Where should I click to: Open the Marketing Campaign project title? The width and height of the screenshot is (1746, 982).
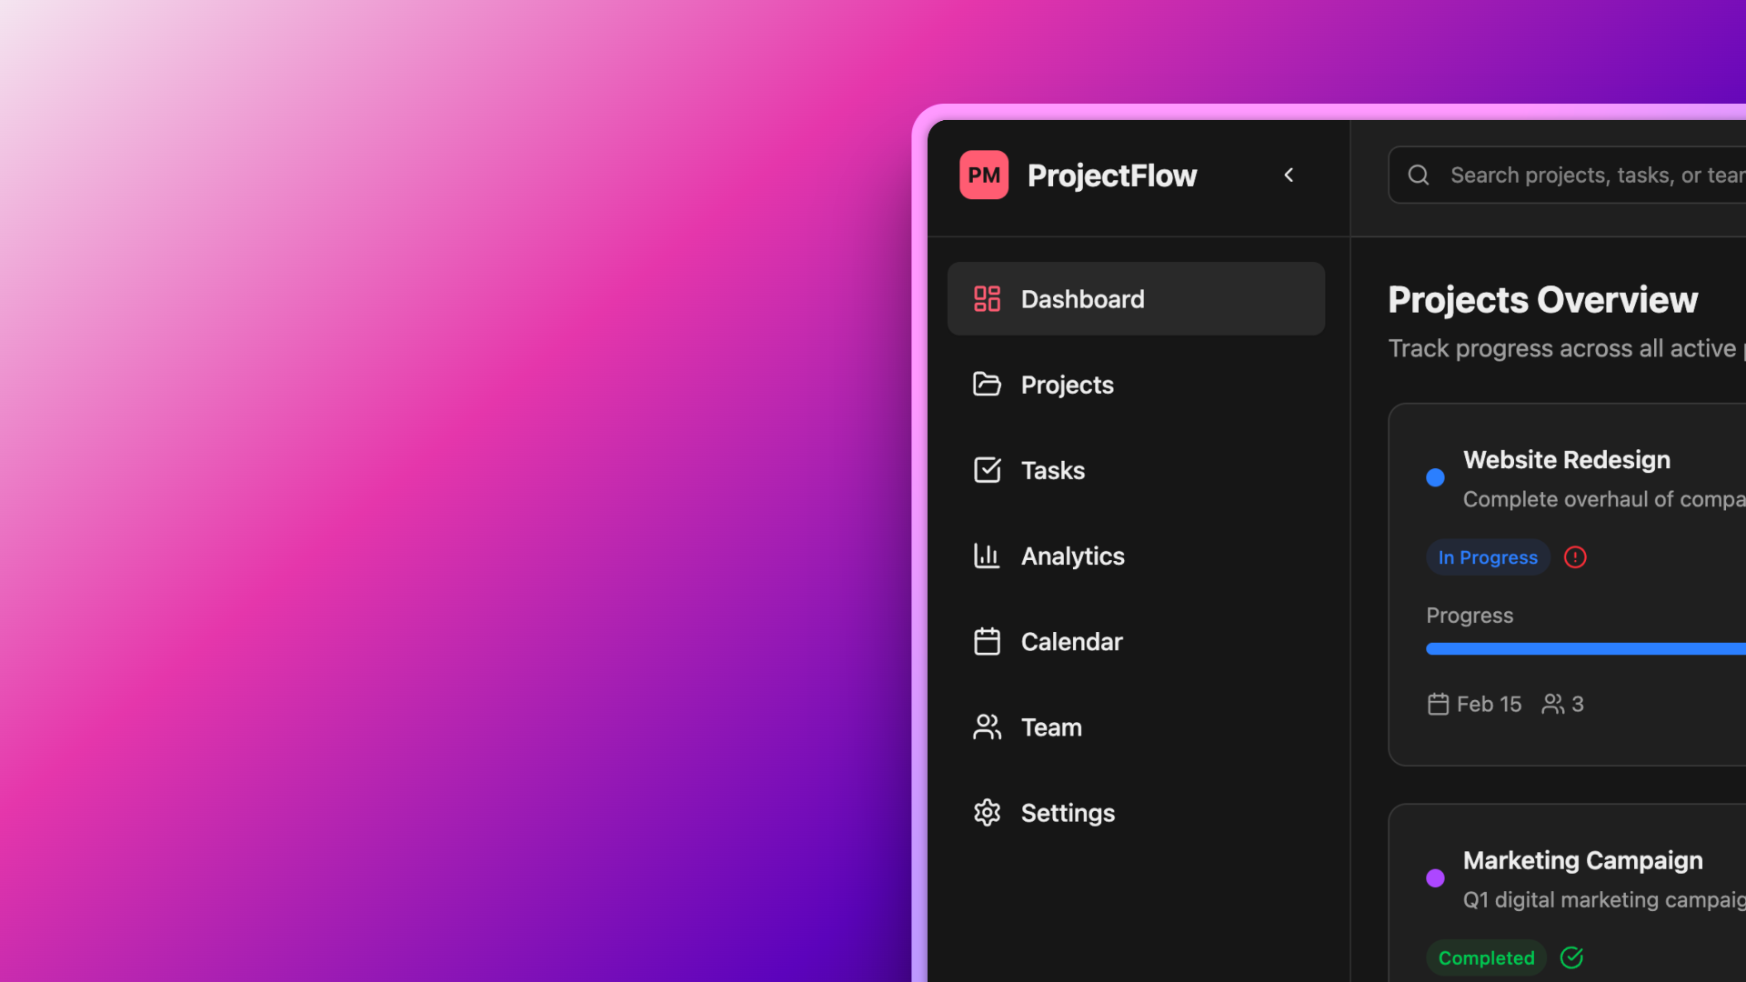pos(1582,860)
